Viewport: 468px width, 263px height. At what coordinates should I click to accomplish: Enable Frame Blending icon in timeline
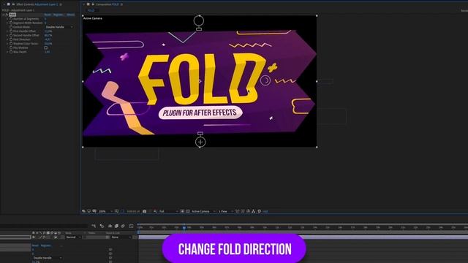coord(116,226)
